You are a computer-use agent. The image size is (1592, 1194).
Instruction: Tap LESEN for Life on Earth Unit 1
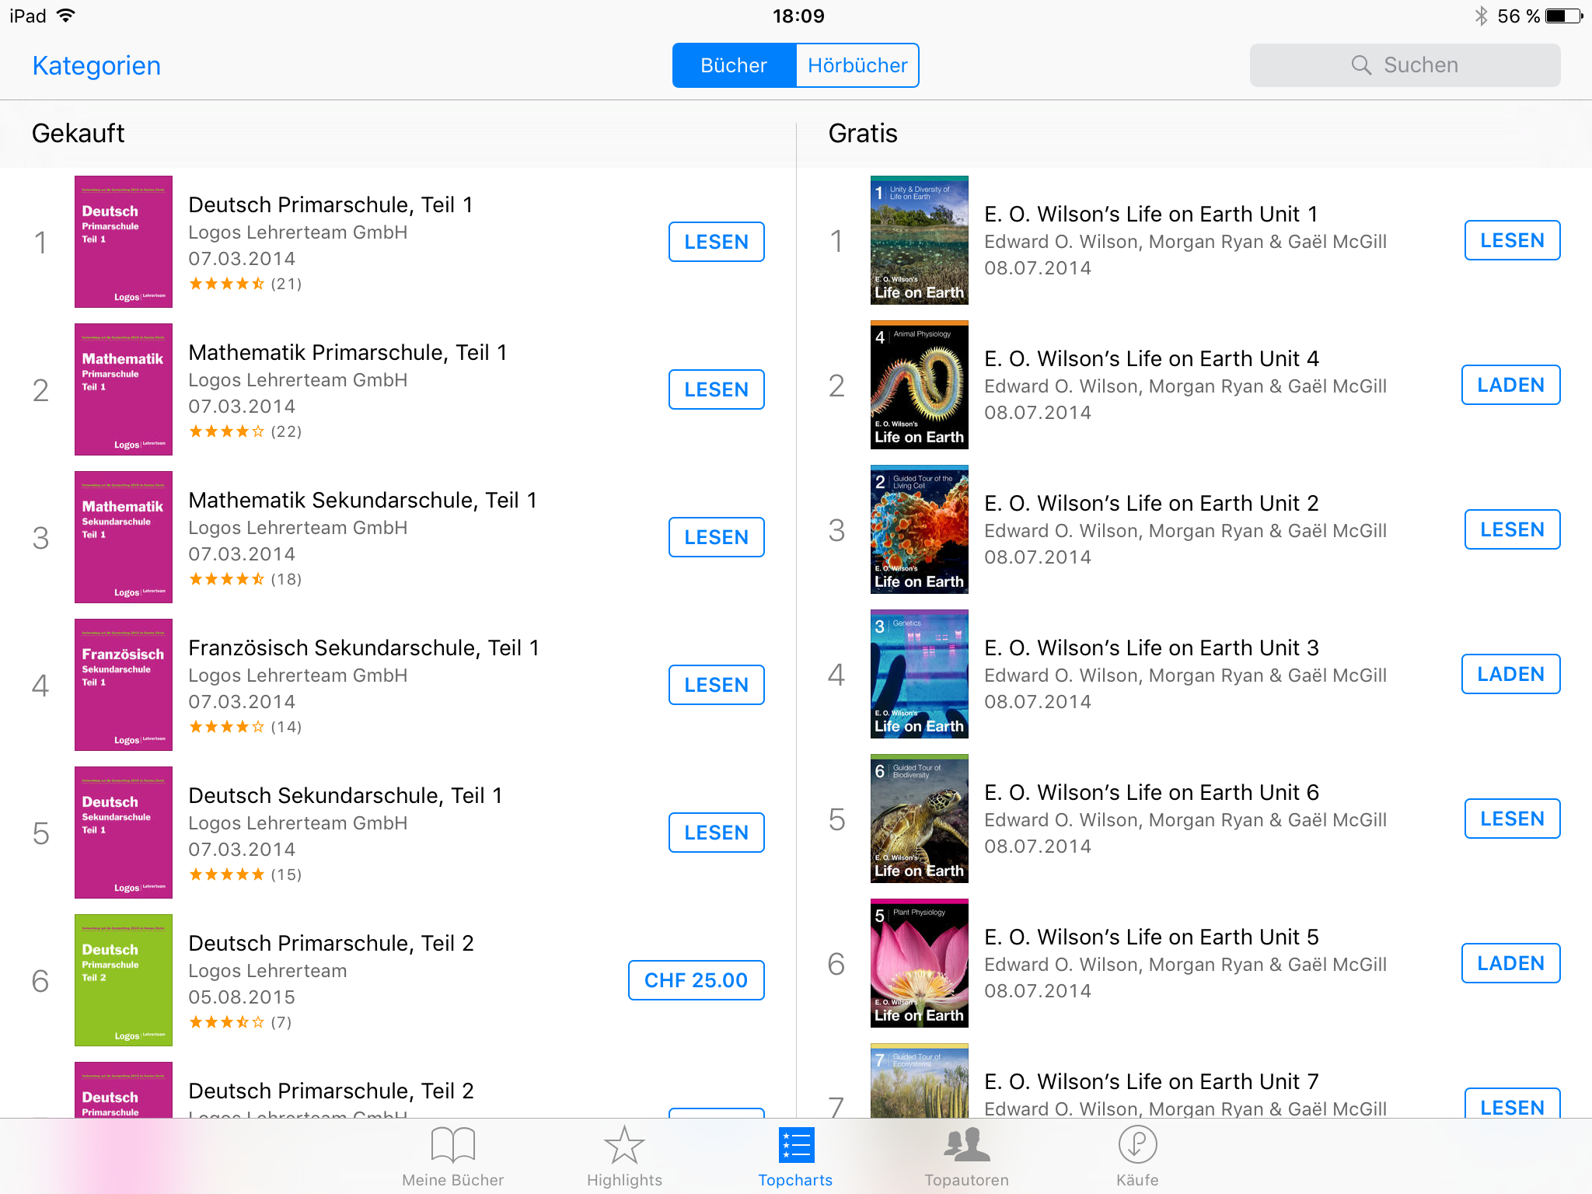pos(1512,240)
